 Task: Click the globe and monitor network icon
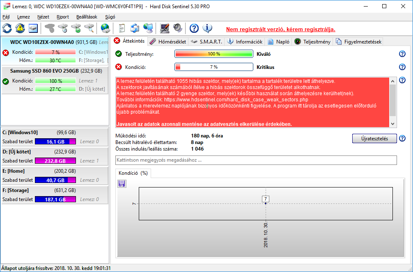(x=148, y=28)
